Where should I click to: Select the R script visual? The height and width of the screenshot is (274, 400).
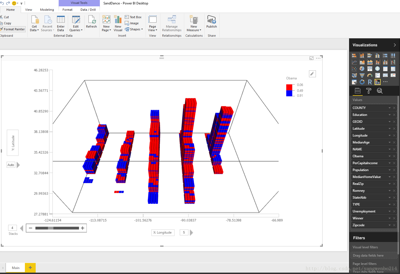[370, 82]
